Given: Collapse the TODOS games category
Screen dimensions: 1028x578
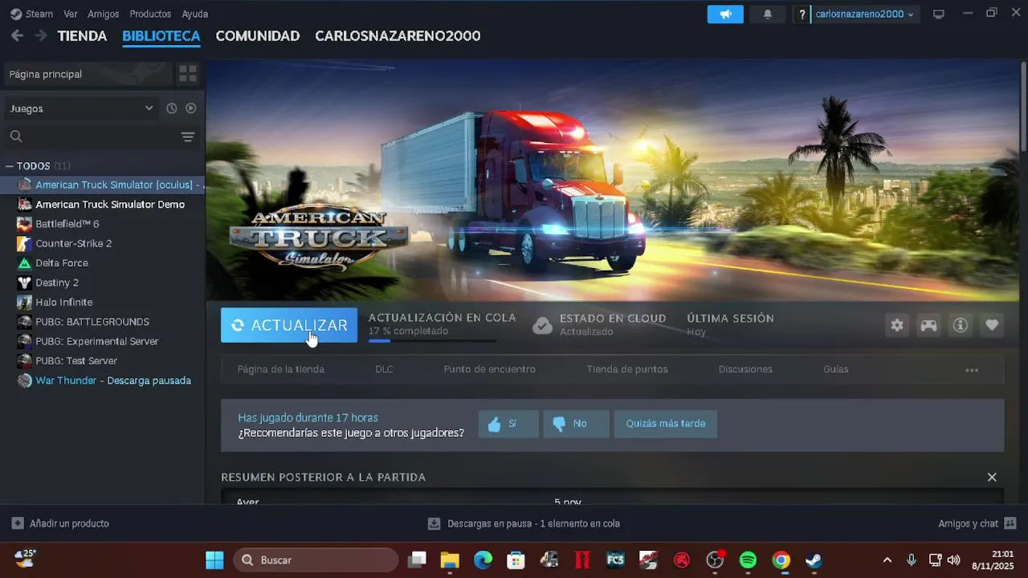Looking at the screenshot, I should coord(9,166).
